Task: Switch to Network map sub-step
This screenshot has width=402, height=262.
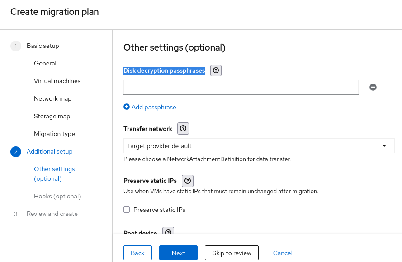Action: click(x=52, y=98)
